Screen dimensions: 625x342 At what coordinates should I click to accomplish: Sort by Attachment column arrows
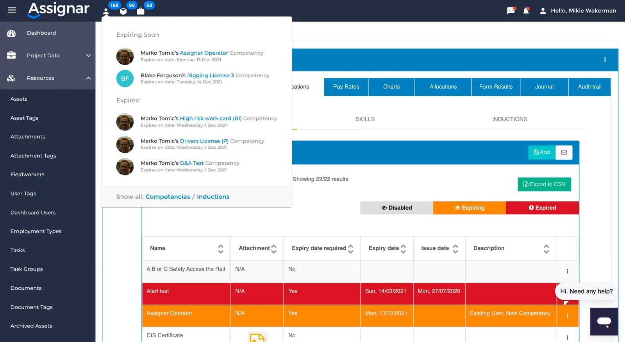point(274,249)
